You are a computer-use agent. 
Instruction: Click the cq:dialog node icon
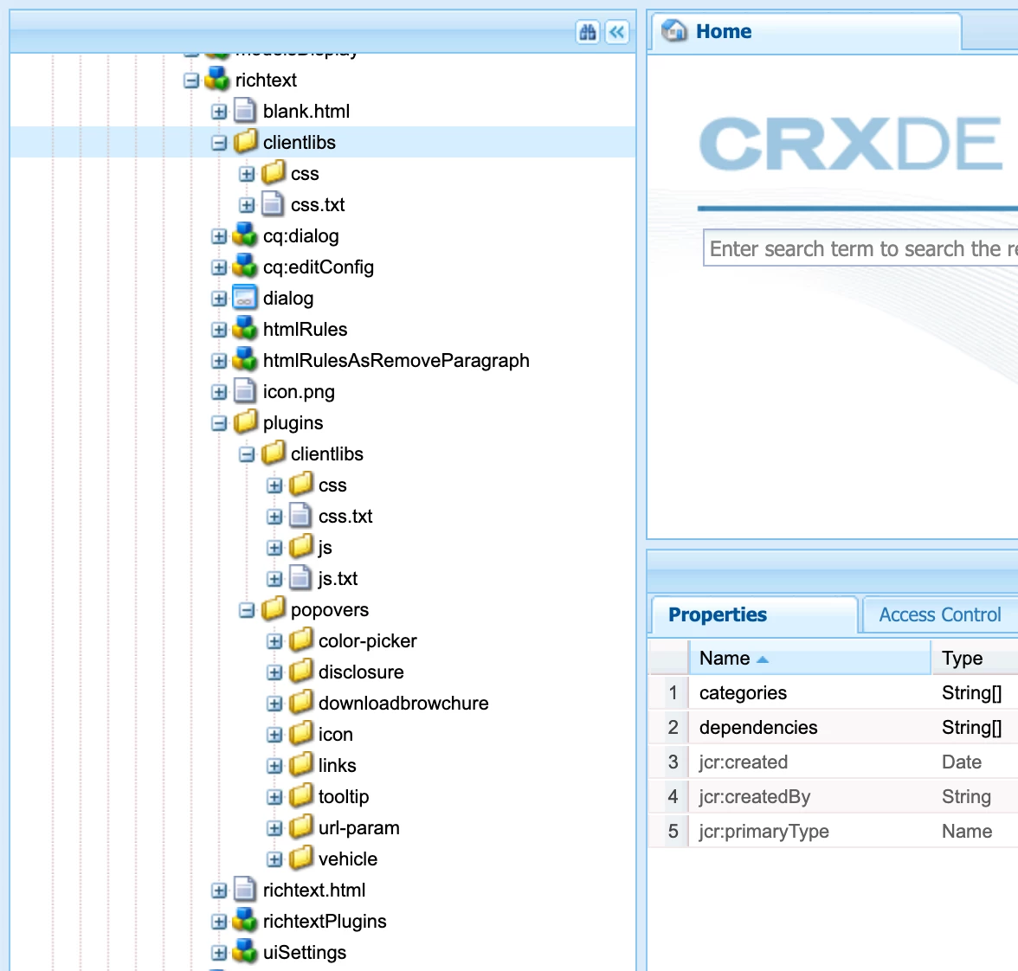245,235
